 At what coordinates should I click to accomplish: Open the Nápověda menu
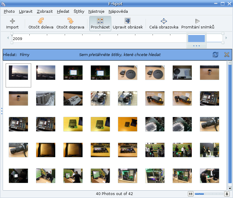pos(118,12)
